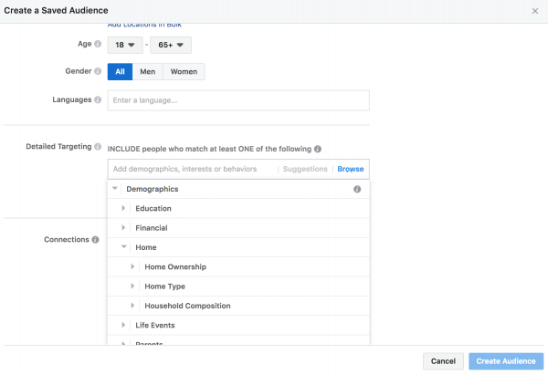Screen dimensions: 548x375
Task: Click the Create Audience button
Action: pos(506,361)
